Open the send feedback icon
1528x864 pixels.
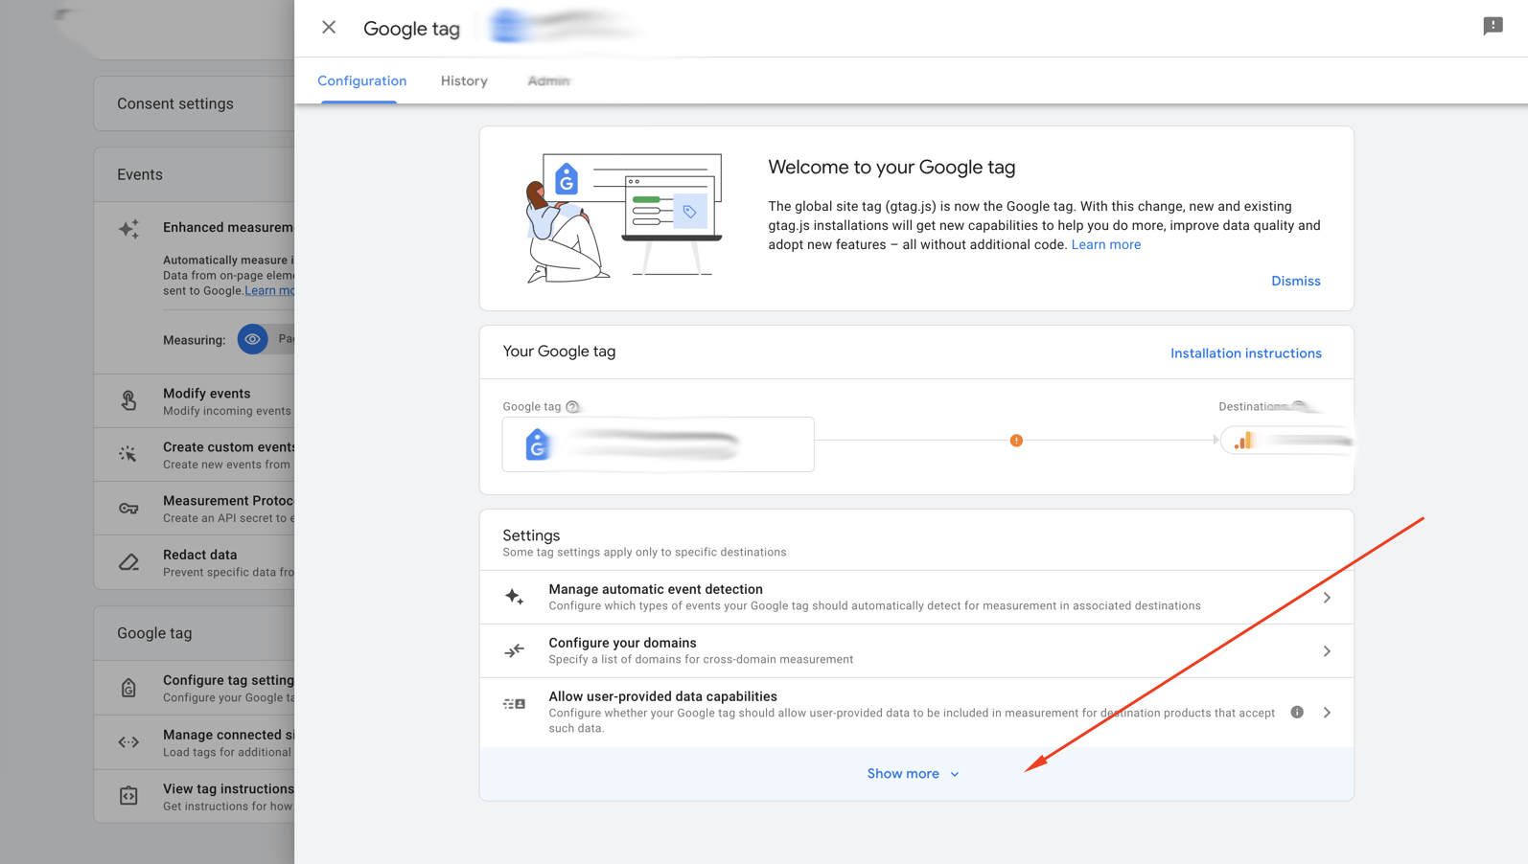(1493, 26)
